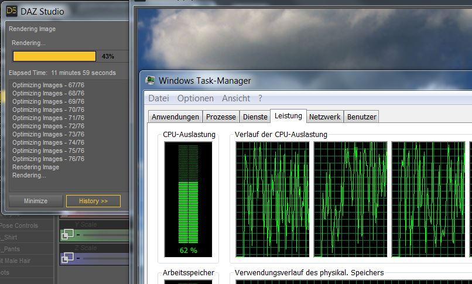This screenshot has width=472, height=284.
Task: Select log line Optimizing Images - 67/76
Action: pyautogui.click(x=48, y=85)
